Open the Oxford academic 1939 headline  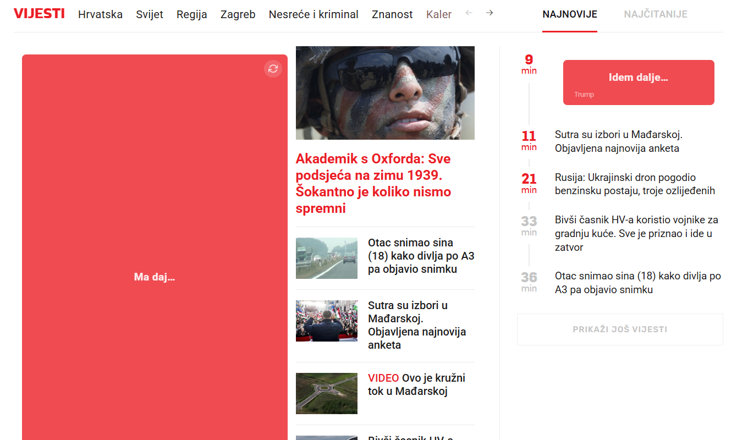tap(373, 183)
